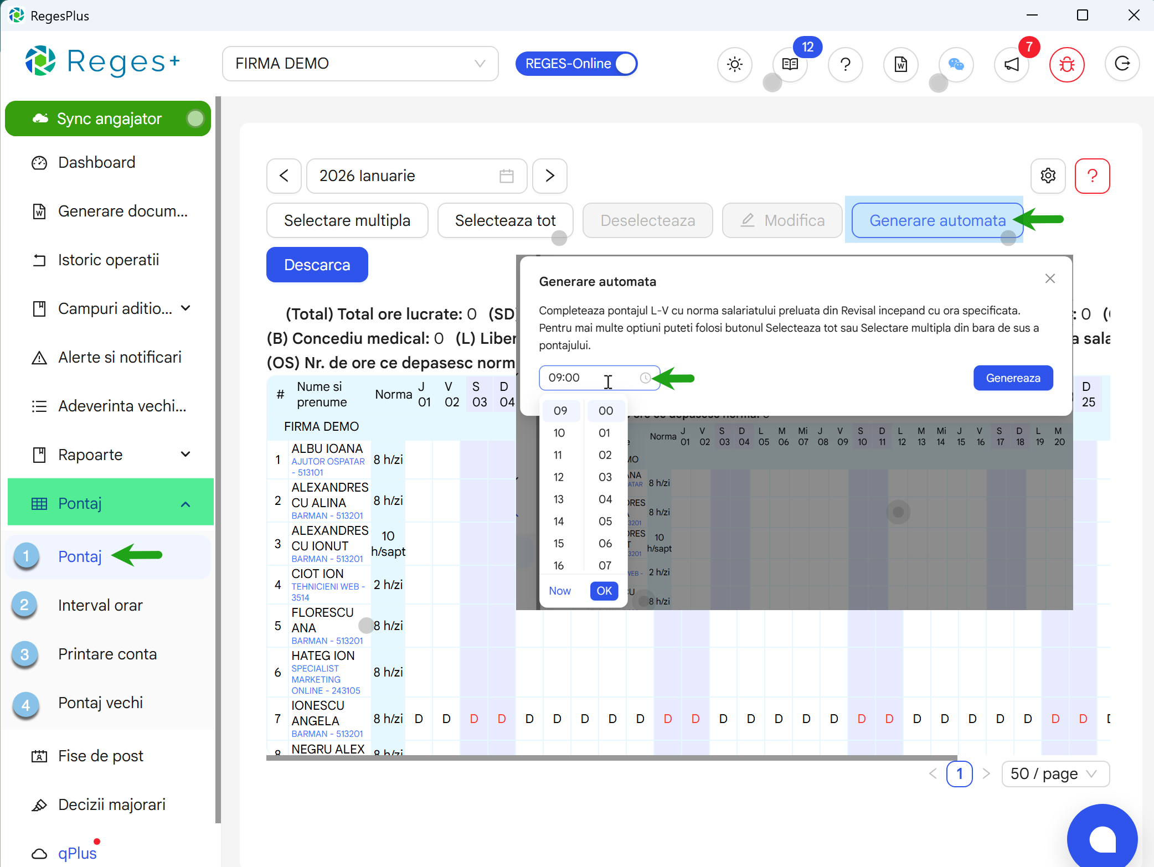Open the theme brightness toggle icon
Viewport: 1154px width, 867px height.
coord(734,64)
